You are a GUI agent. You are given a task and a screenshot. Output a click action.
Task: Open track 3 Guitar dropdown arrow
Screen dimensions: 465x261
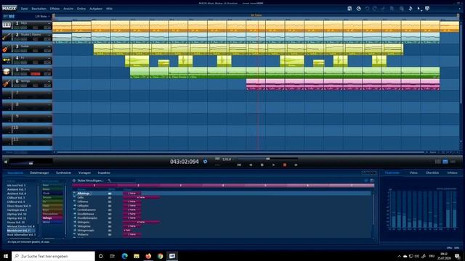pyautogui.click(x=49, y=46)
